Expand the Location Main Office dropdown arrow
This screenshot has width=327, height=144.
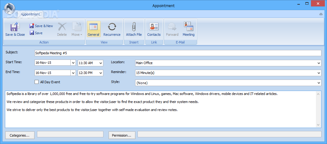(319, 63)
